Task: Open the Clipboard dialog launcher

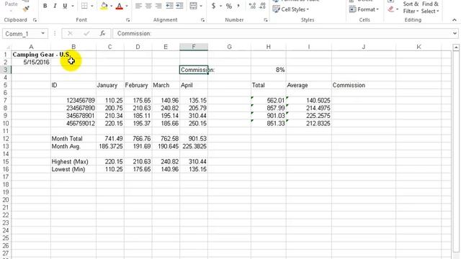Action: tap(35, 20)
